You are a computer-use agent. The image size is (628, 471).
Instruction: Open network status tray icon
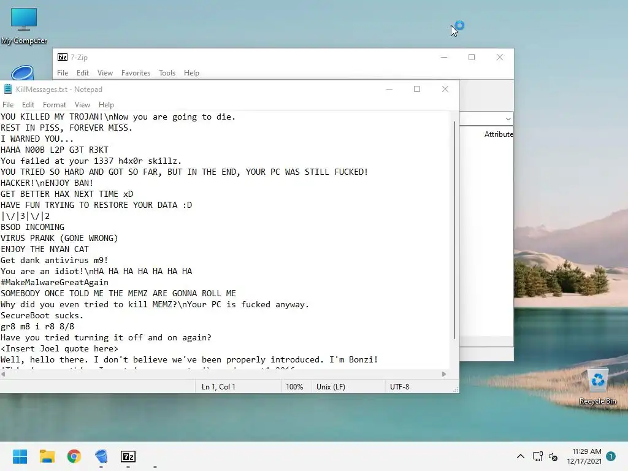[537, 456]
